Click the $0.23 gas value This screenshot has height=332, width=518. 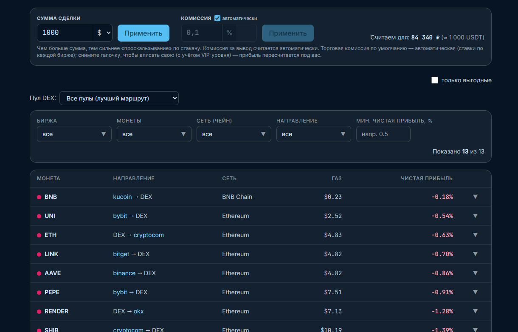[x=333, y=197]
